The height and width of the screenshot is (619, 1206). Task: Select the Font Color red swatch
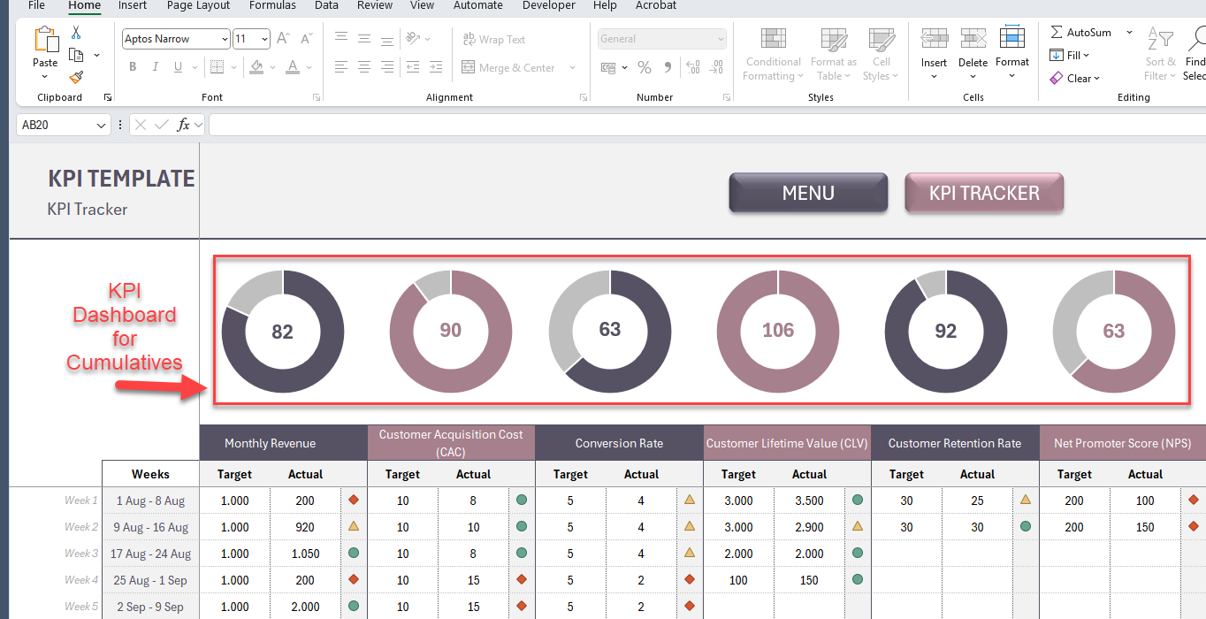tap(292, 72)
